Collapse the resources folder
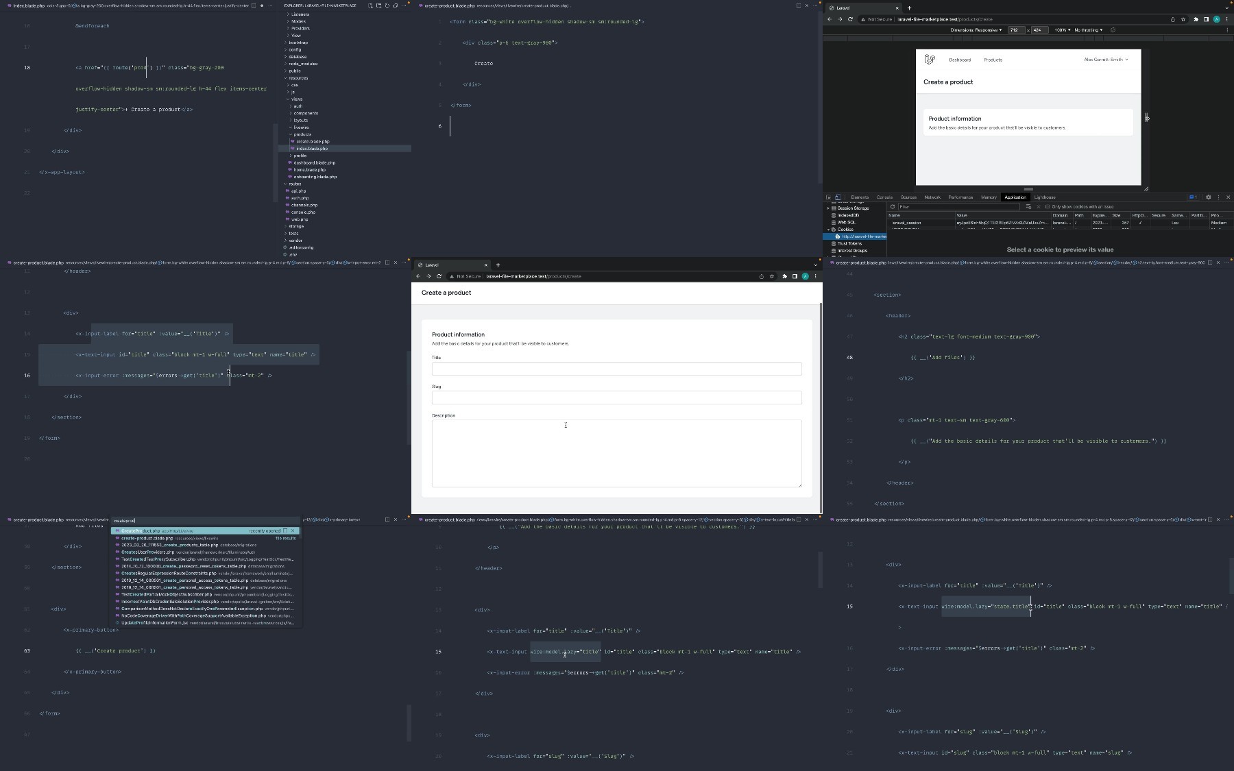 click(x=297, y=77)
